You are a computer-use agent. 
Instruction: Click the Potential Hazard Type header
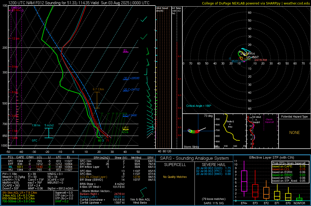pos(294,117)
